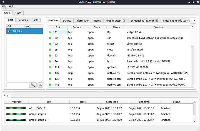Select the Log tab
This screenshot has width=200, height=131.
click(x=6, y=95)
